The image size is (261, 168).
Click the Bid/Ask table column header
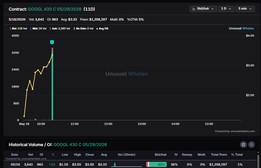click(x=161, y=155)
